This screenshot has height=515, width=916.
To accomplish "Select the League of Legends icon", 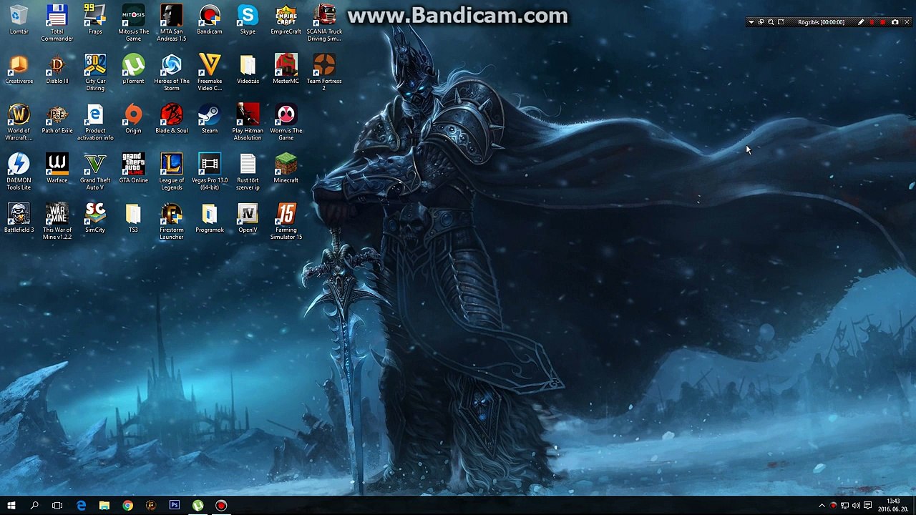I will (x=171, y=172).
